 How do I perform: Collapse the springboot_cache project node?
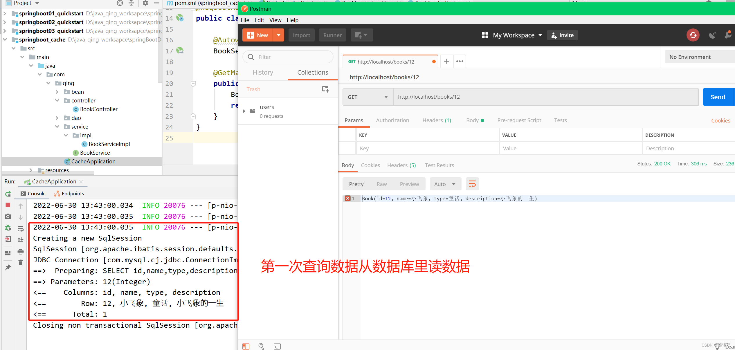pyautogui.click(x=5, y=39)
